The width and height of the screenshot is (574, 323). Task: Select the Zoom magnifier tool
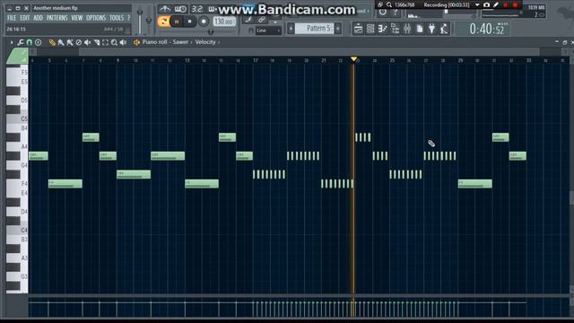(114, 42)
